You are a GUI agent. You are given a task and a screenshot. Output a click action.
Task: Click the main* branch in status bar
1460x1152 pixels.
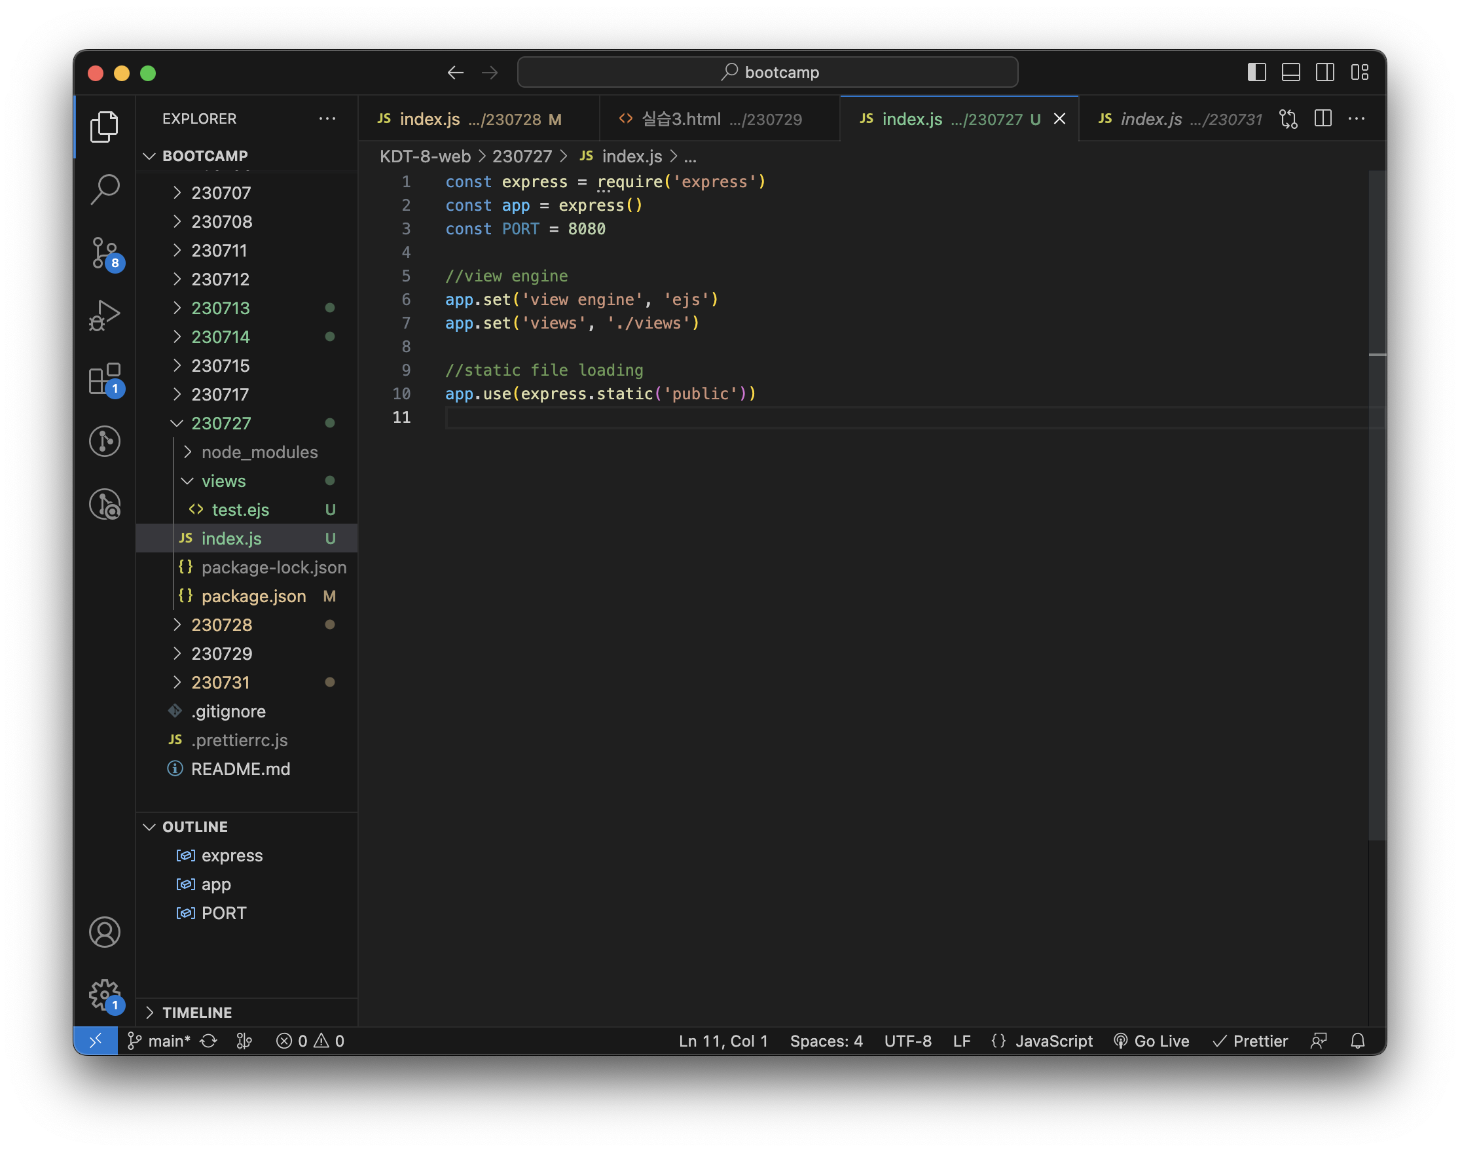tap(159, 1041)
